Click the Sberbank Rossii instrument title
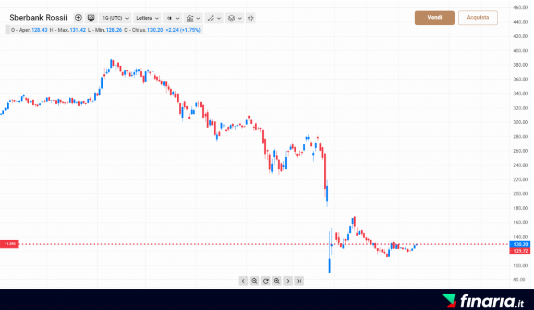The image size is (534, 310). tap(39, 18)
